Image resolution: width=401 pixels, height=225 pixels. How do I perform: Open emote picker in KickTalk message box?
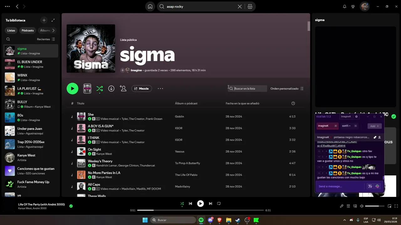click(x=377, y=186)
